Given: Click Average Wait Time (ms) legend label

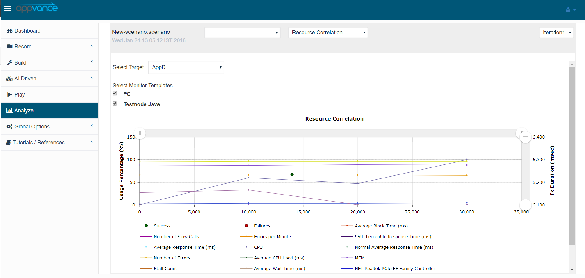Looking at the screenshot, I should point(279,269).
